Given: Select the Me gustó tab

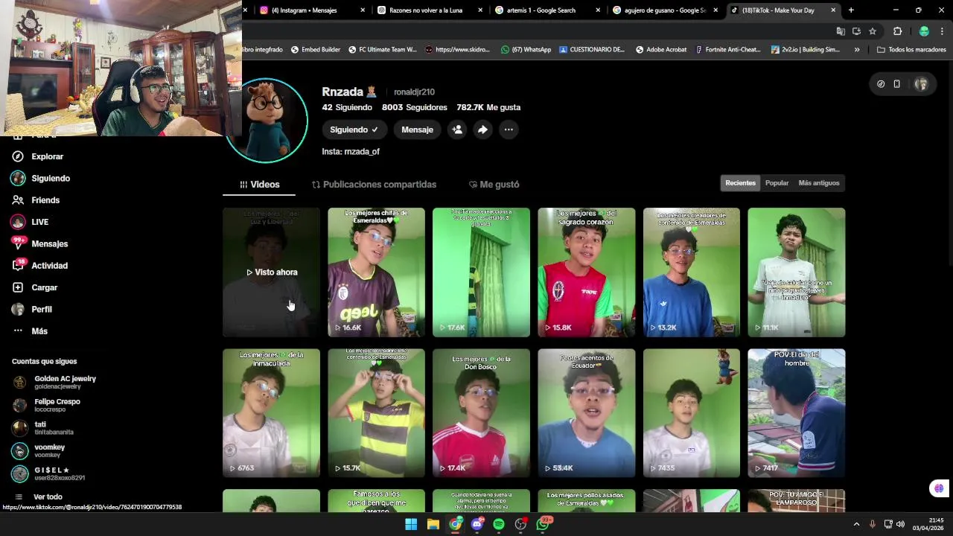Looking at the screenshot, I should pyautogui.click(x=494, y=185).
